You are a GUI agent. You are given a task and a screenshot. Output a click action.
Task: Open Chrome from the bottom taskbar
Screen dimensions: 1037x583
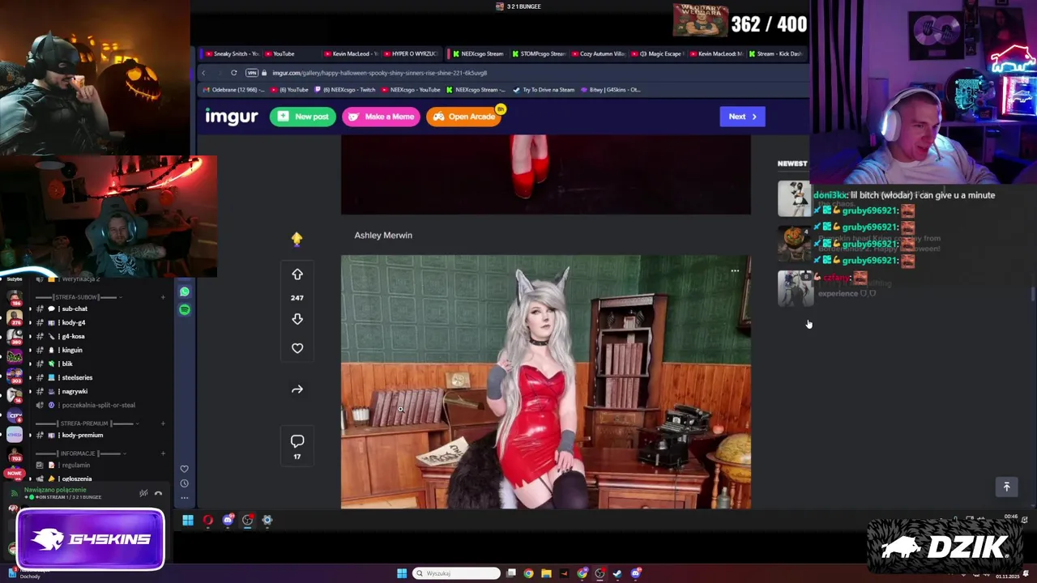point(528,573)
